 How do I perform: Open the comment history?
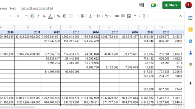[x=142, y=5]
